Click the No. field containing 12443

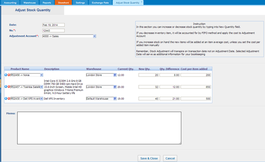tap(53, 31)
